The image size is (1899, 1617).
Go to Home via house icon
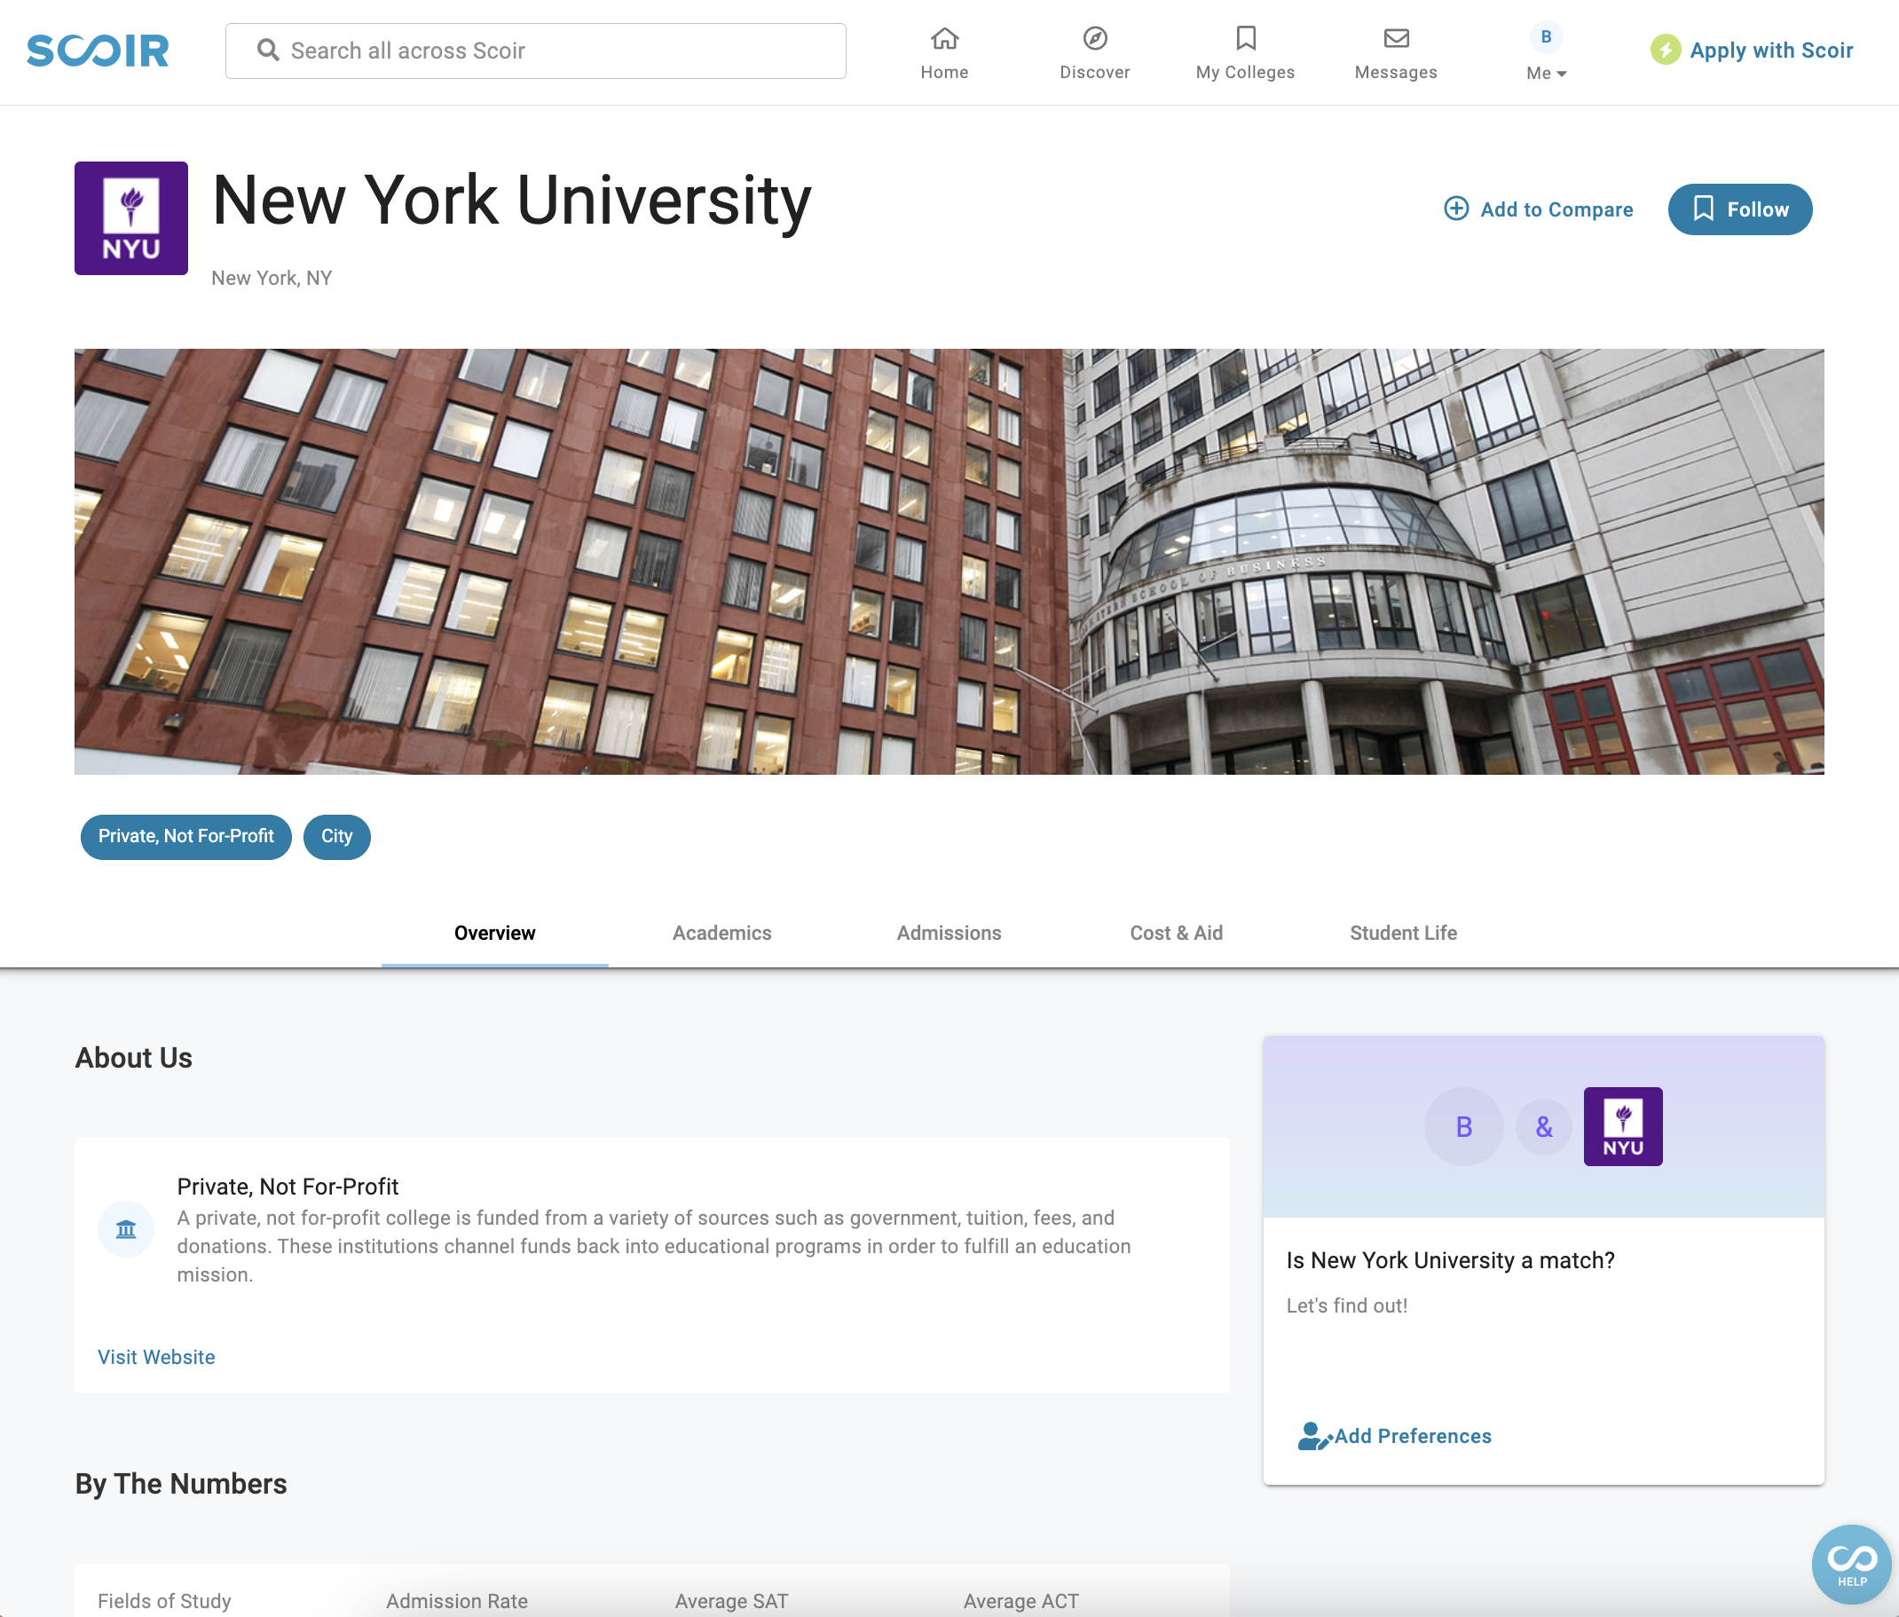pos(944,38)
